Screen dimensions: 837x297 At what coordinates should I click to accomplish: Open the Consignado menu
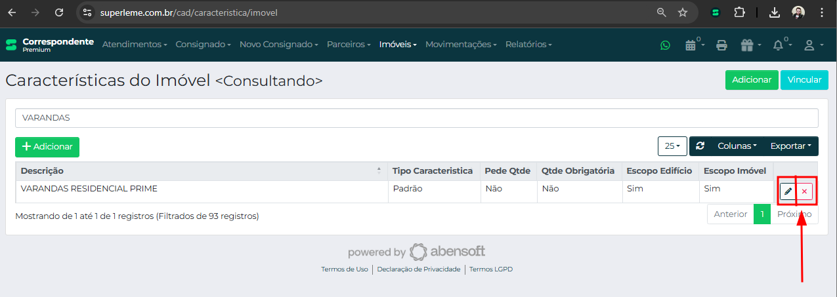[204, 45]
